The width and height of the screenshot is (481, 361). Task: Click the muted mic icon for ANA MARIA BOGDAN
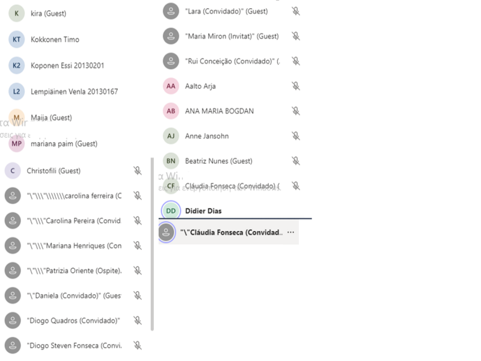tap(296, 111)
